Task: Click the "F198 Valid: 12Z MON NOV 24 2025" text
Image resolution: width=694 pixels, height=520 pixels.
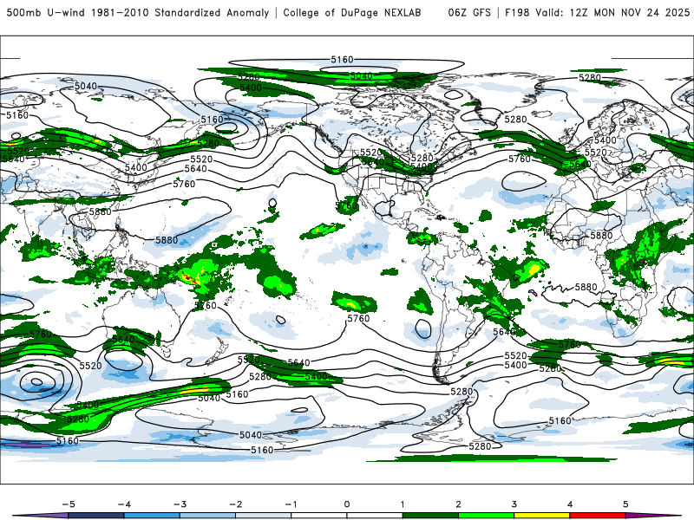Action: coord(597,13)
